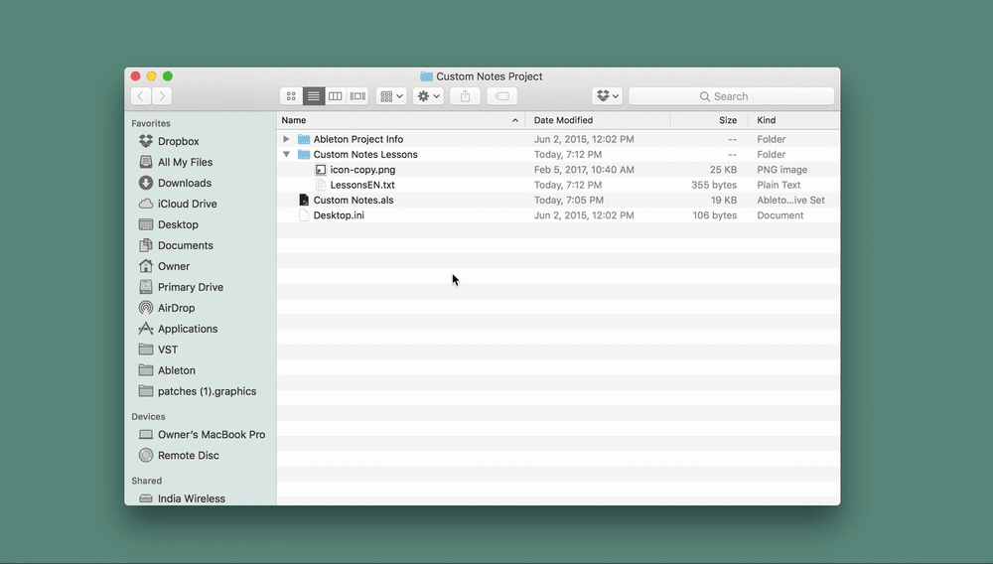
Task: Open Owner home folder in sidebar
Action: [174, 266]
